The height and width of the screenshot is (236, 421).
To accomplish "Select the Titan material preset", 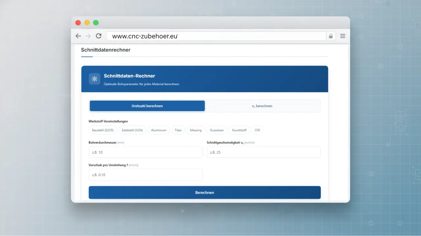I will (178, 130).
